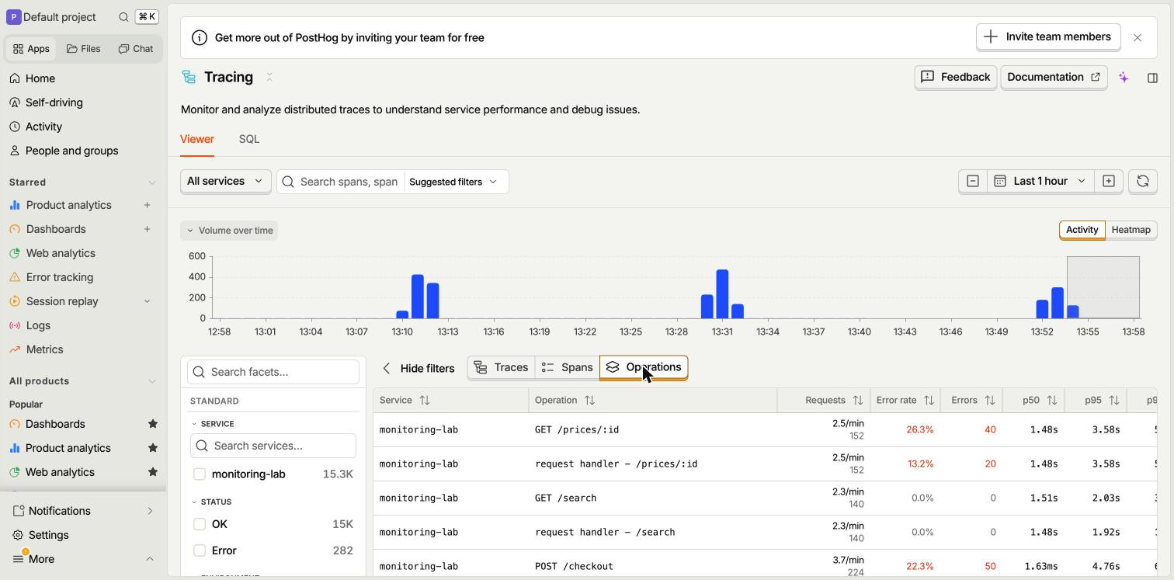Focus the Search services field
1174x580 pixels.
pos(273,446)
